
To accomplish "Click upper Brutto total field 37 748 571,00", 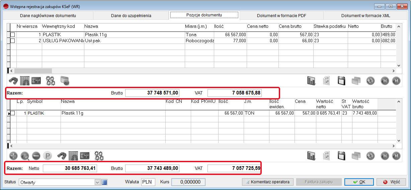I will pos(152,93).
